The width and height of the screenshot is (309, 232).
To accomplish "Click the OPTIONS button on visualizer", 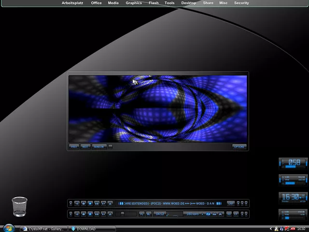I will pos(239,146).
